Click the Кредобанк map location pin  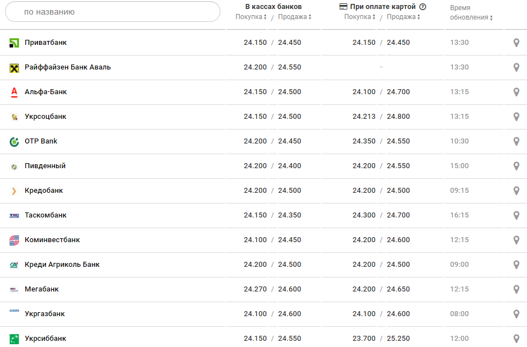(x=516, y=191)
